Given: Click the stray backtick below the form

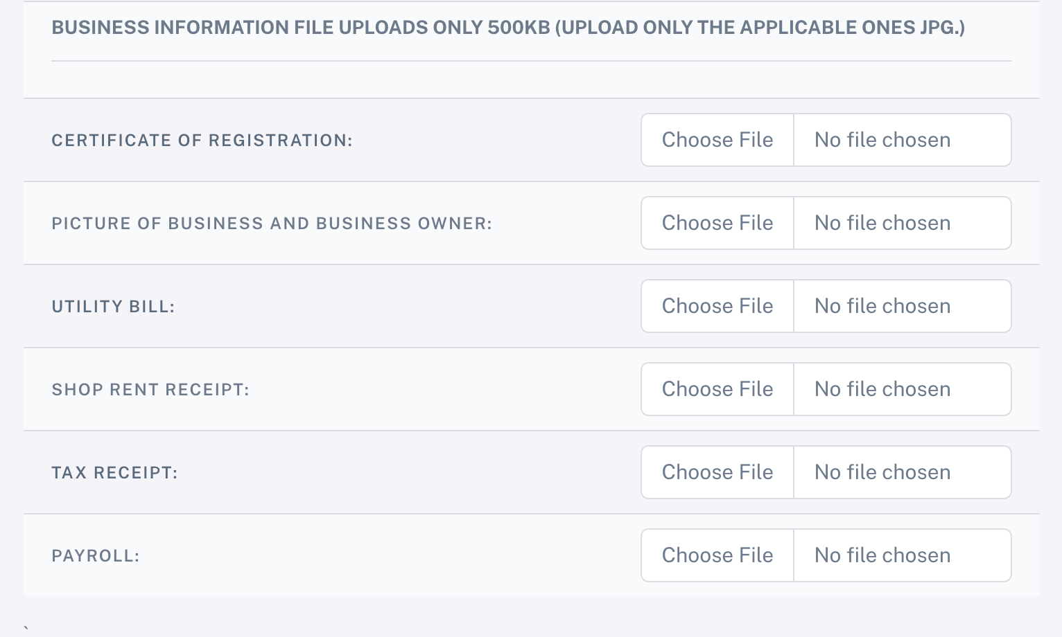Looking at the screenshot, I should click(x=26, y=629).
